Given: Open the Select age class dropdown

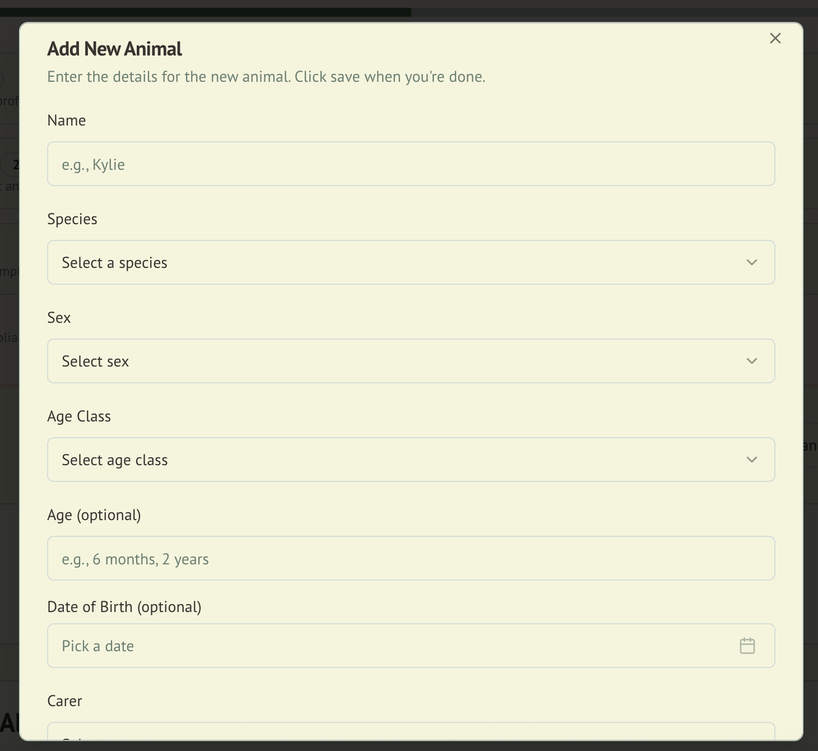Looking at the screenshot, I should [392, 460].
